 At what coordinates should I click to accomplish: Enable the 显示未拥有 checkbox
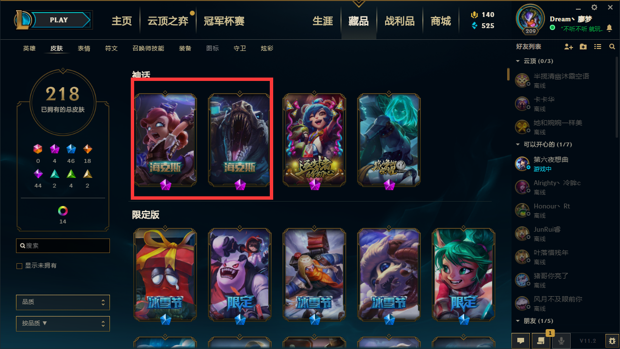pyautogui.click(x=19, y=266)
